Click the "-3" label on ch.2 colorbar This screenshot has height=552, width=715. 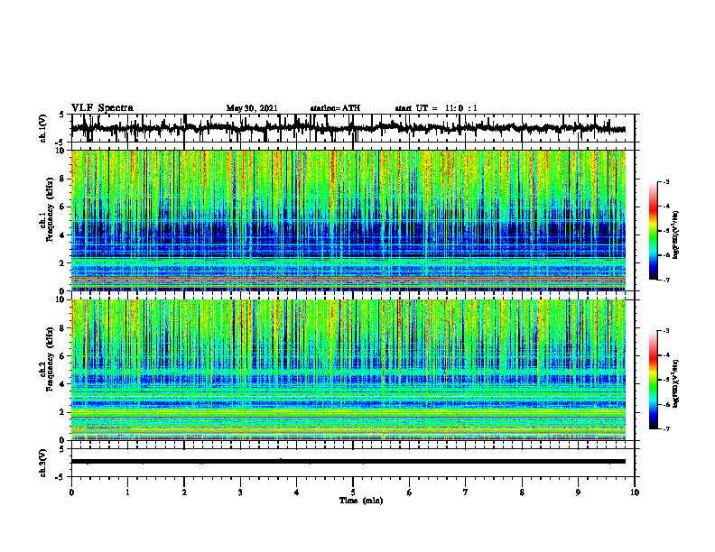666,331
